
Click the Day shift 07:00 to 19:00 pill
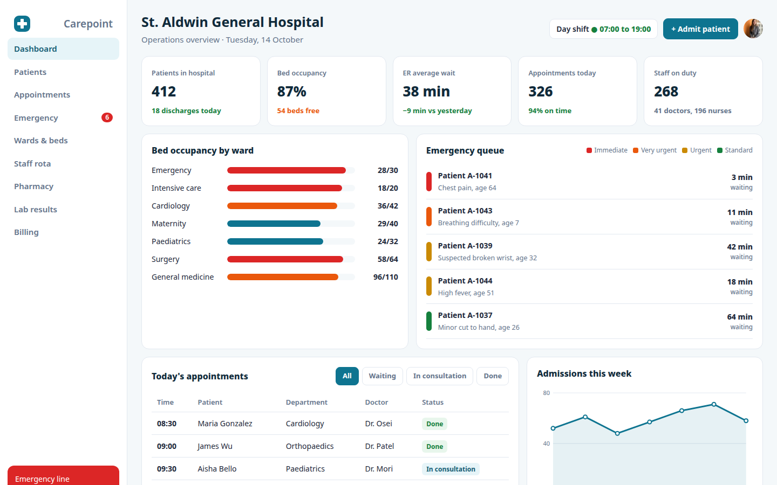tap(603, 29)
